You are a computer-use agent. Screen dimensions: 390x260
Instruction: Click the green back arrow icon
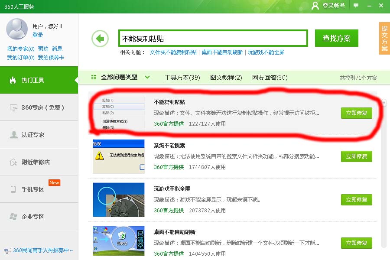click(x=100, y=38)
